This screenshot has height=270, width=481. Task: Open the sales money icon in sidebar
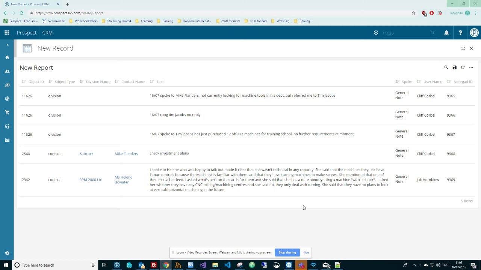pos(7,85)
